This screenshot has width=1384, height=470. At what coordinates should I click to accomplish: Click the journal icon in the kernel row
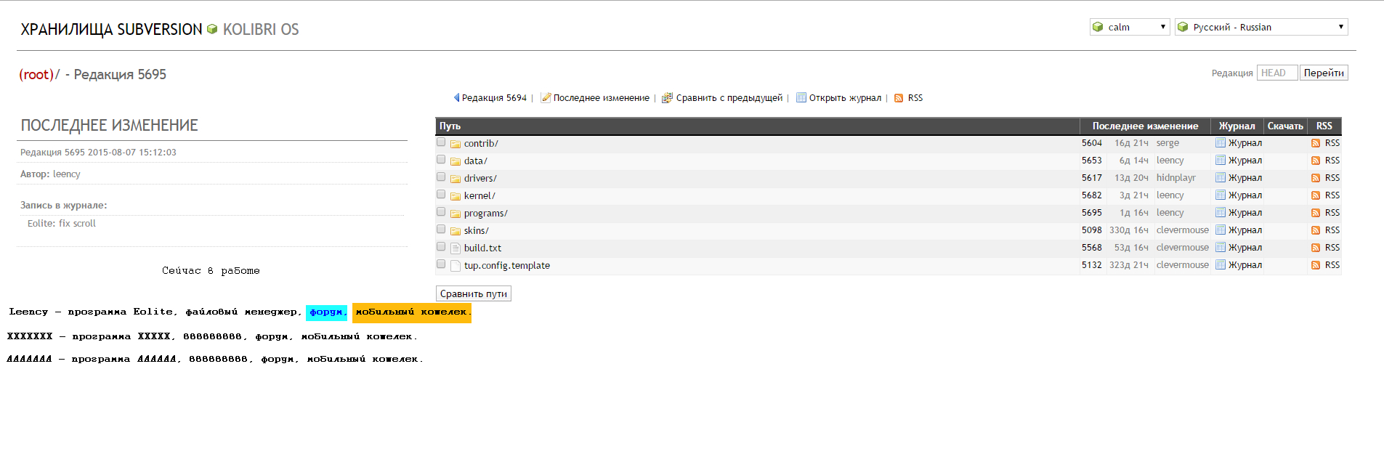(1221, 195)
